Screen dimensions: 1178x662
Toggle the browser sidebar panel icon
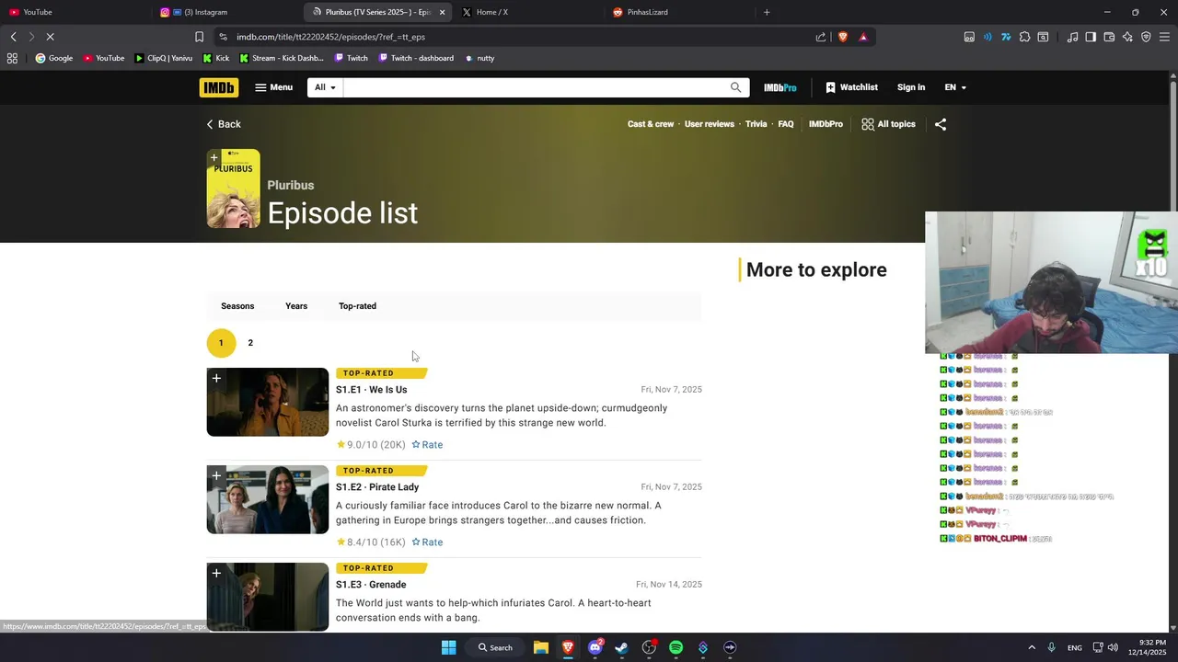(x=1091, y=37)
